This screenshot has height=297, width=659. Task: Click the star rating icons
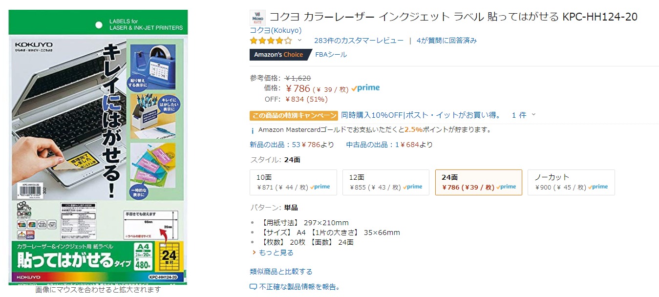tap(271, 41)
